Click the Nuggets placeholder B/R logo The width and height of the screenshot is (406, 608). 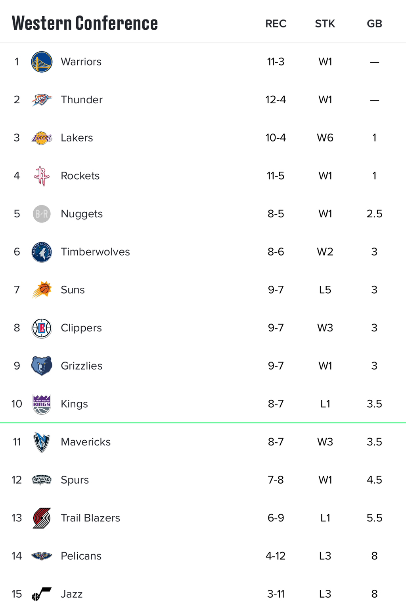coord(42,214)
